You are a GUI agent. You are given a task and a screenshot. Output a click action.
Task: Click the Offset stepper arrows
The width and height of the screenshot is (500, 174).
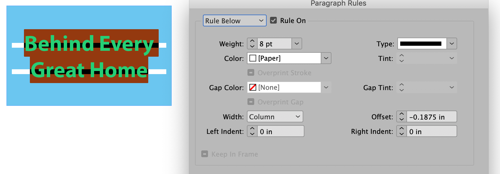402,117
